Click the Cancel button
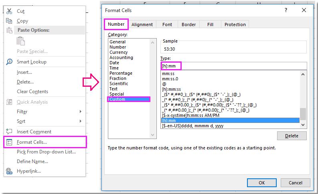This screenshot has width=318, height=194. (295, 183)
